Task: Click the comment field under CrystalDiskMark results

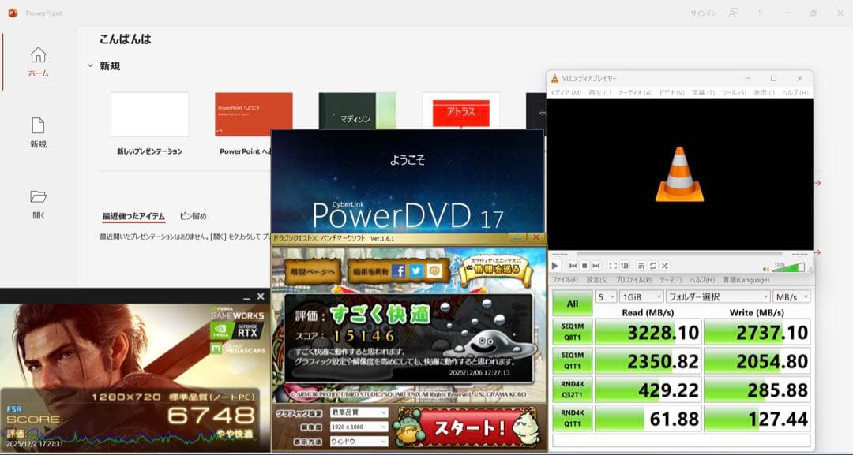Action: tap(681, 440)
